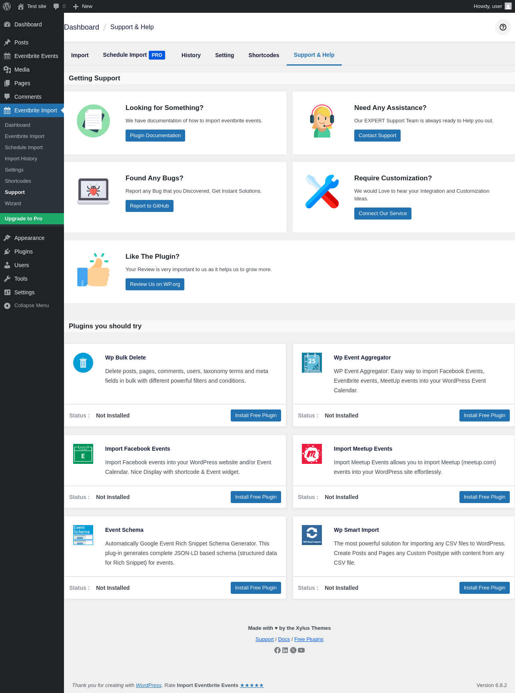The width and height of the screenshot is (515, 693).
Task: Click the Docs link in footer
Action: click(284, 639)
